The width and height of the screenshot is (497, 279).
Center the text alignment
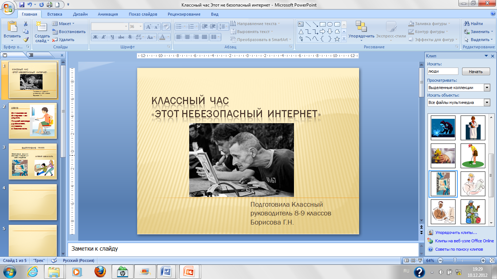pos(187,37)
